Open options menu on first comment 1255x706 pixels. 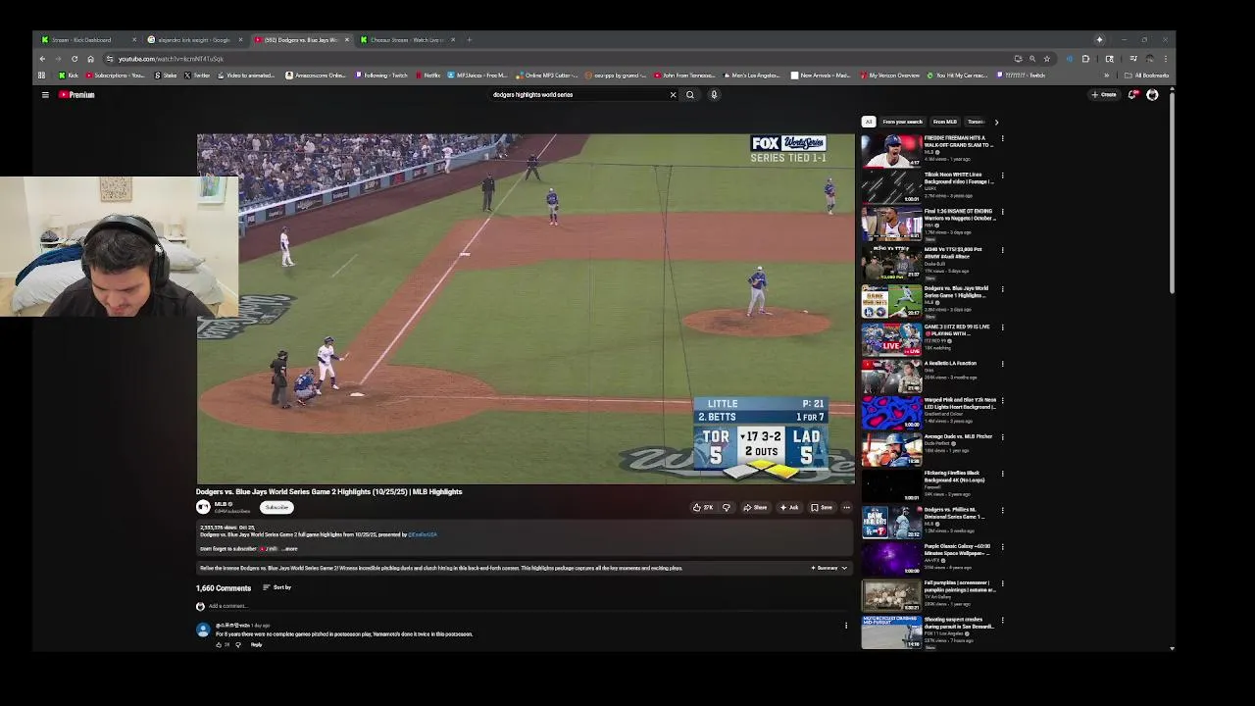coord(846,626)
